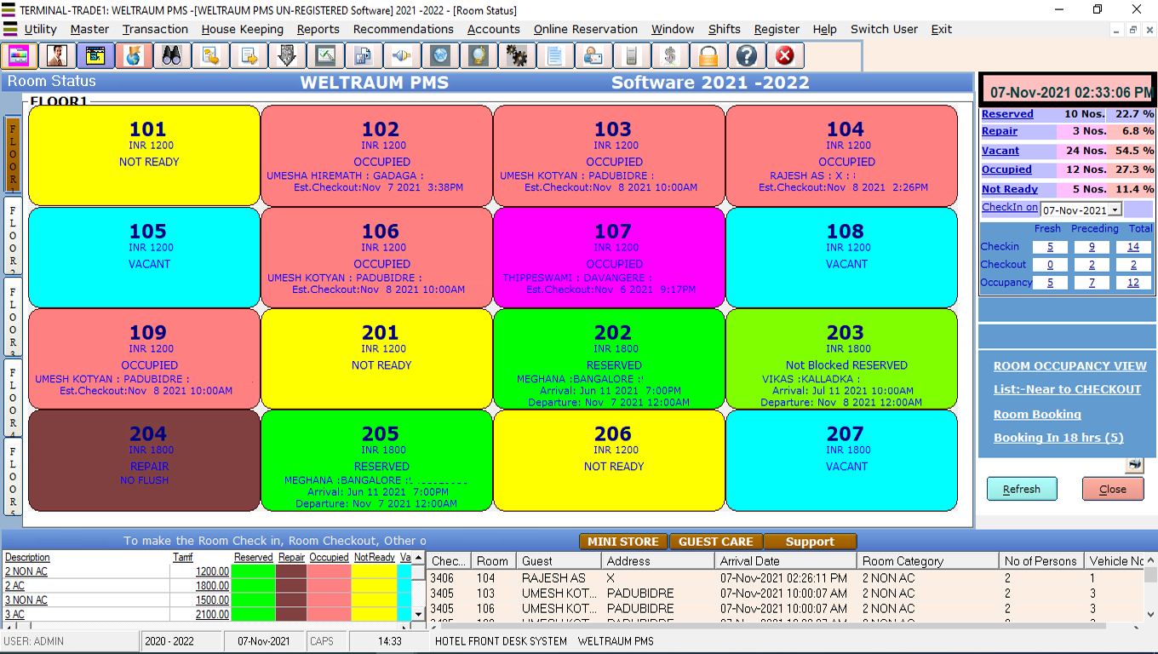Click the tariff value 1800.00
Viewport: 1158px width, 654px height.
[212, 586]
